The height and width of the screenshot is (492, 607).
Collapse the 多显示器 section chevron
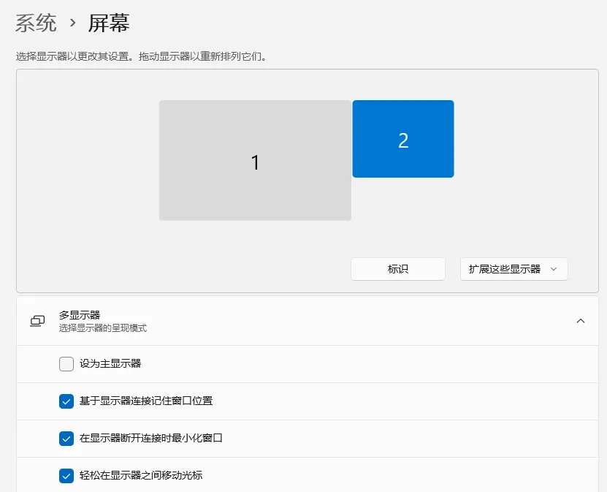pos(580,321)
